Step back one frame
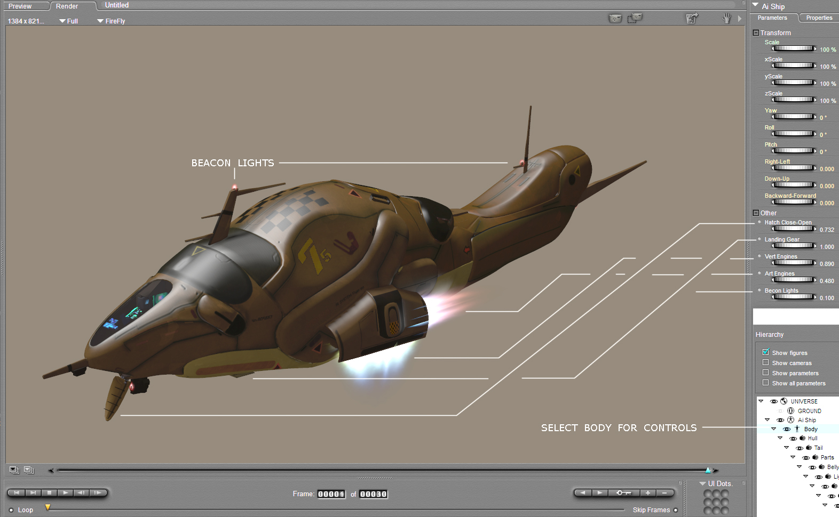 [x=81, y=493]
